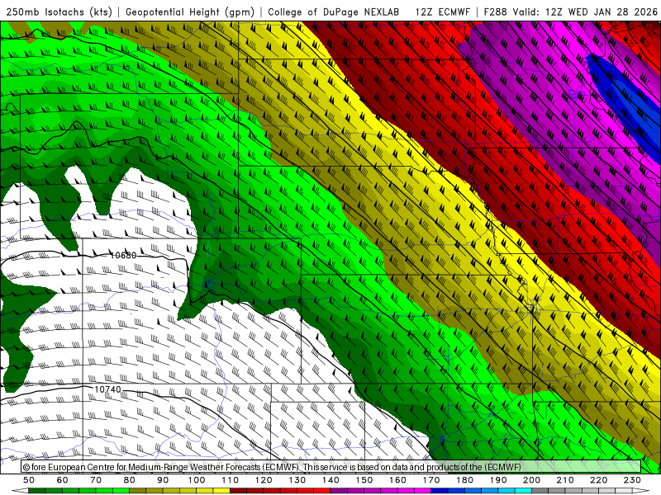Screen dimensions: 661x495
Task: Click the 'Valid: 12Z WED JAN 28 2026' text
Action: click(x=585, y=12)
